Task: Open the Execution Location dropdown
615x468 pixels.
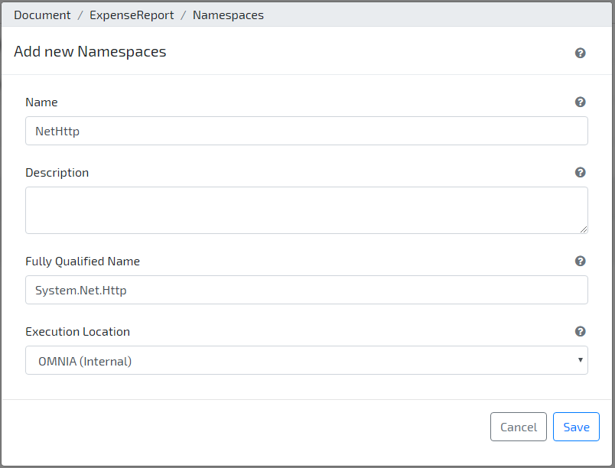Action: tap(306, 360)
